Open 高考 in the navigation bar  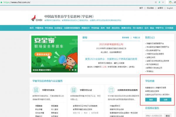pyautogui.click(x=103, y=28)
